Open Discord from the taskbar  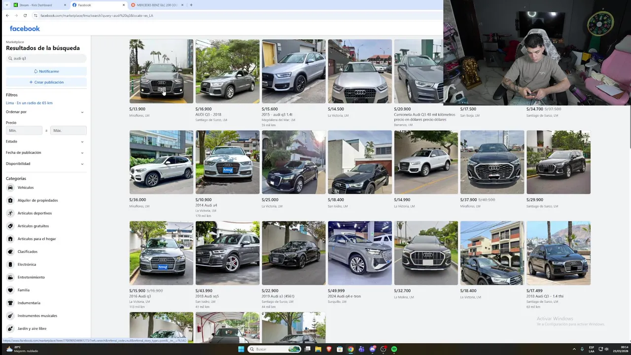click(x=372, y=349)
